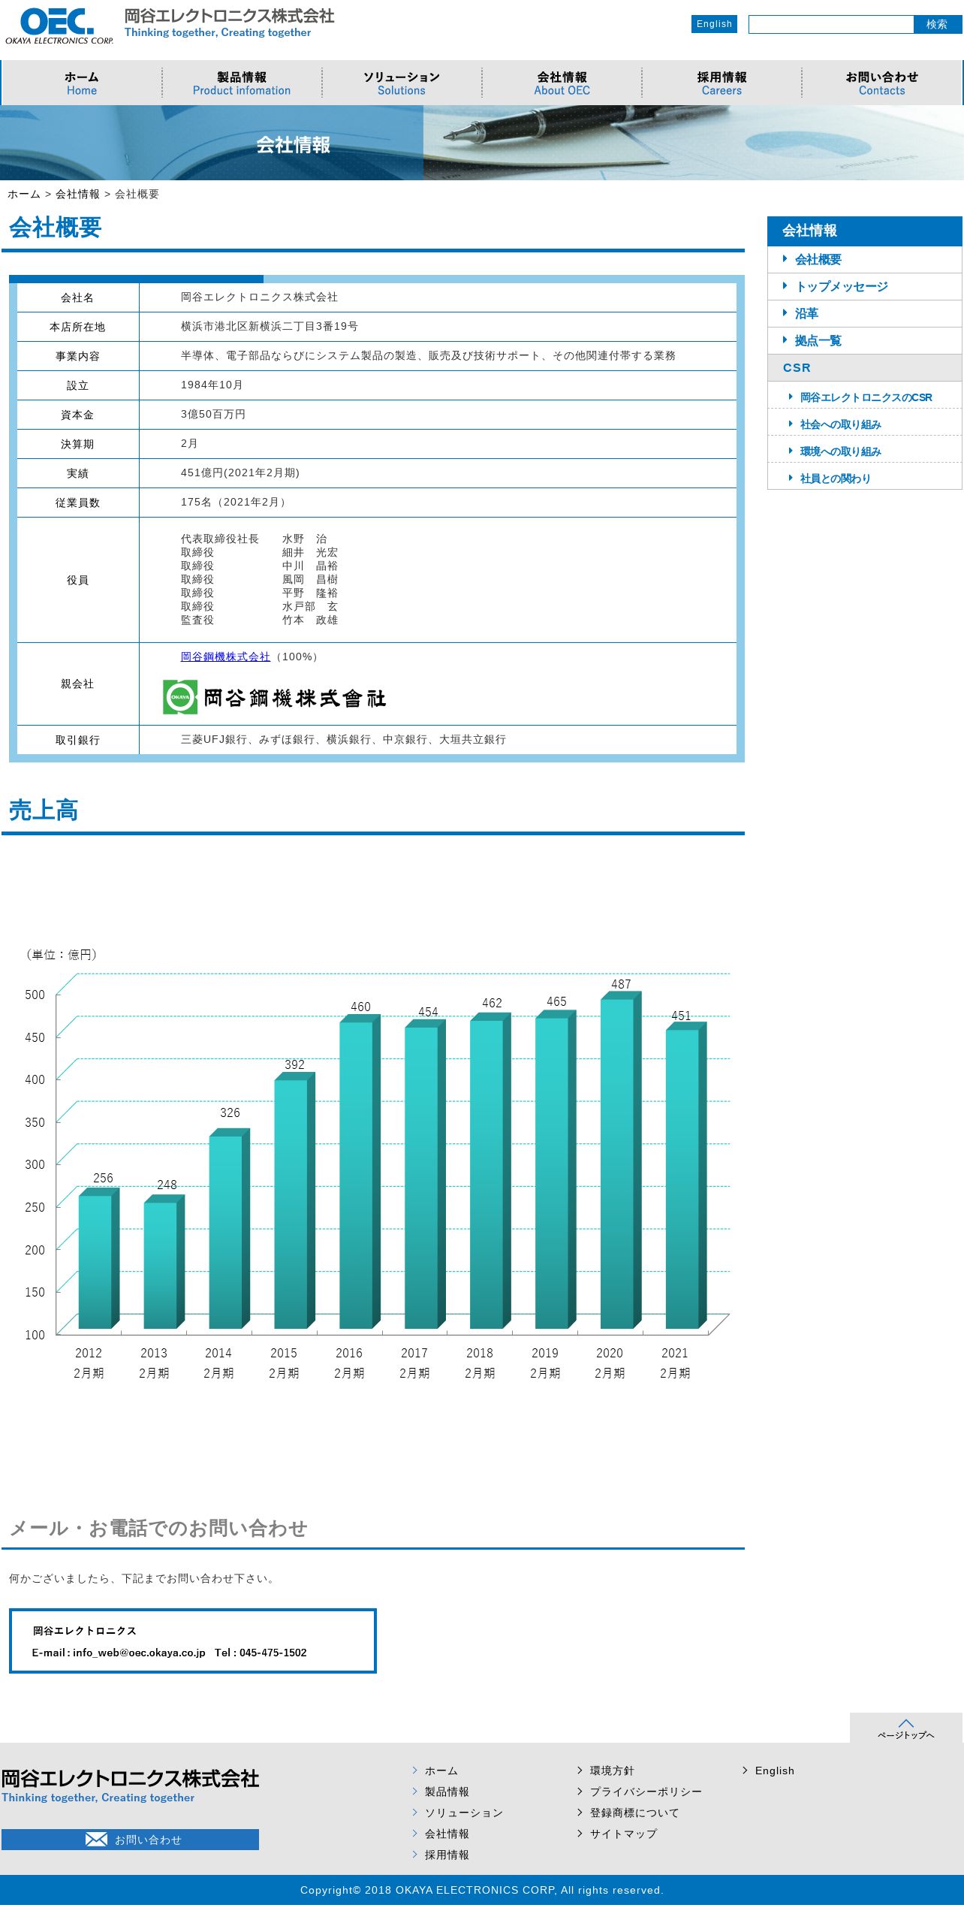Open footer 採用情報 link
The height and width of the screenshot is (1929, 964).
point(447,1855)
